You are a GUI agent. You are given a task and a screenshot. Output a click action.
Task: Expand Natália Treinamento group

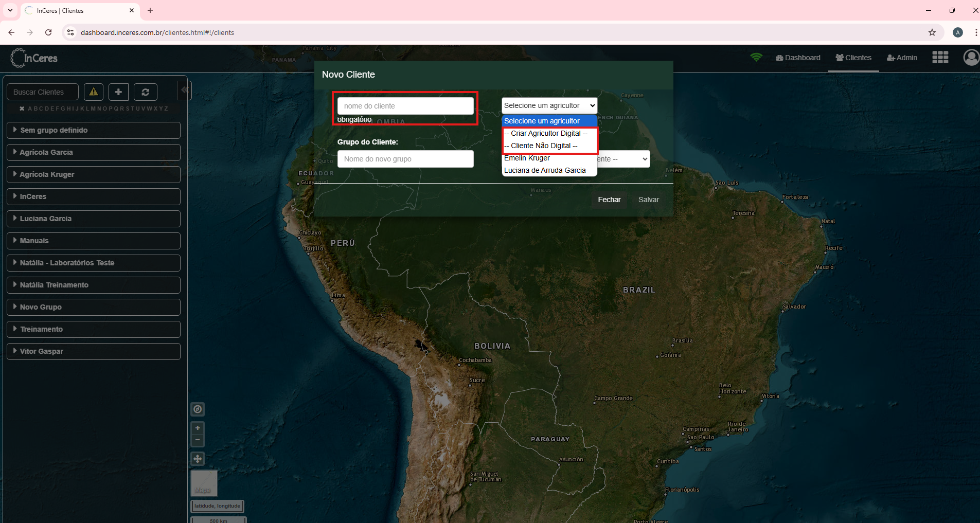click(x=94, y=285)
